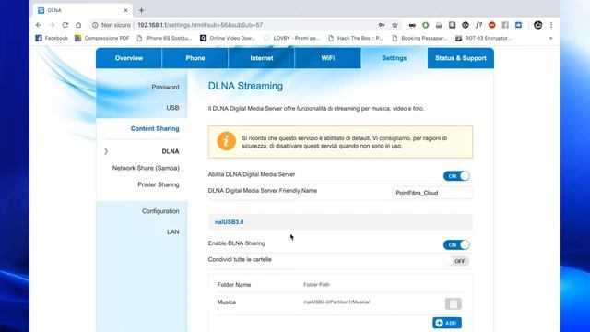Select DLNA in the sidebar
This screenshot has height=332, width=590.
171,151
